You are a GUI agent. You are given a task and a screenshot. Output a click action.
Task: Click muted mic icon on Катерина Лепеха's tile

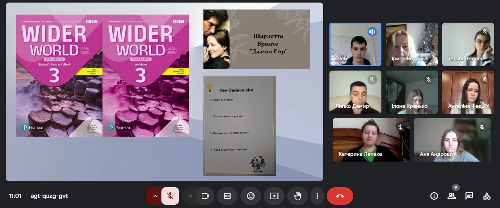(400, 127)
